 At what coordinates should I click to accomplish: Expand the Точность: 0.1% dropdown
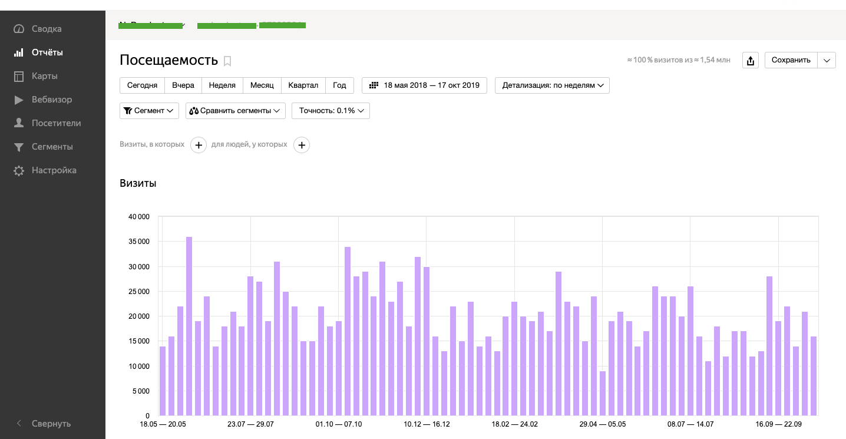331,111
